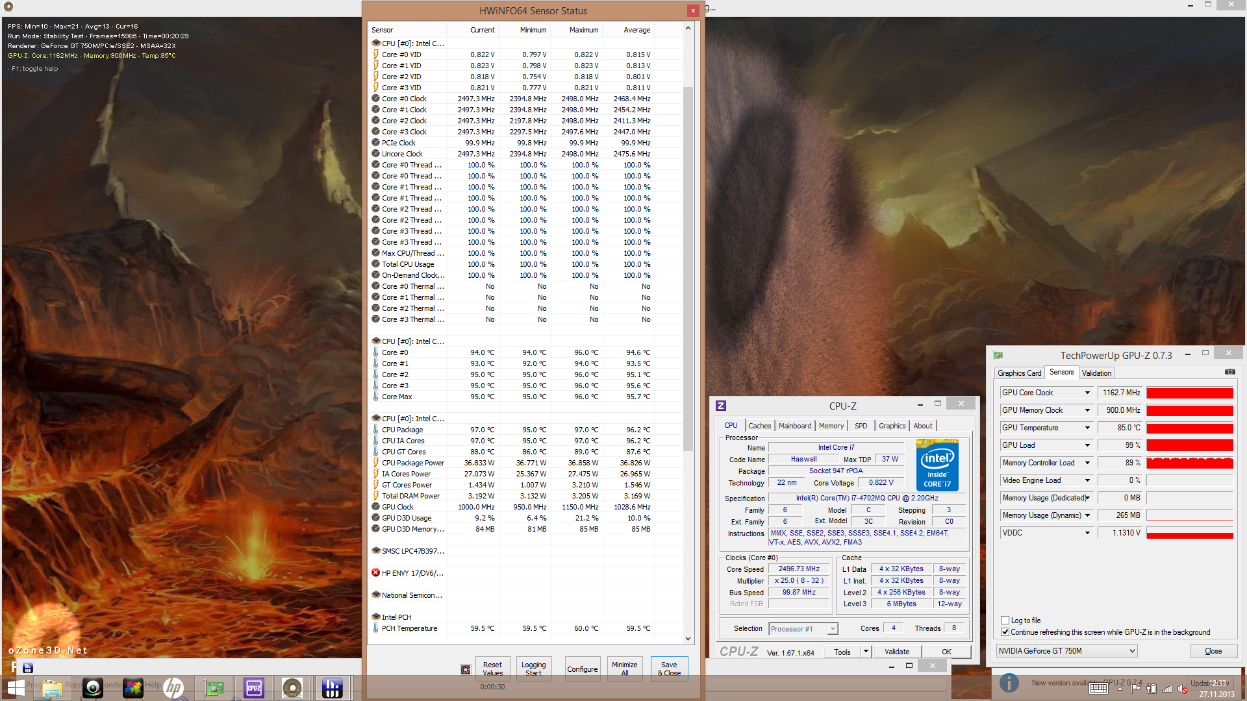Toggle Continue refreshing in background checkbox
Viewport: 1247px width, 701px height.
click(x=1005, y=632)
